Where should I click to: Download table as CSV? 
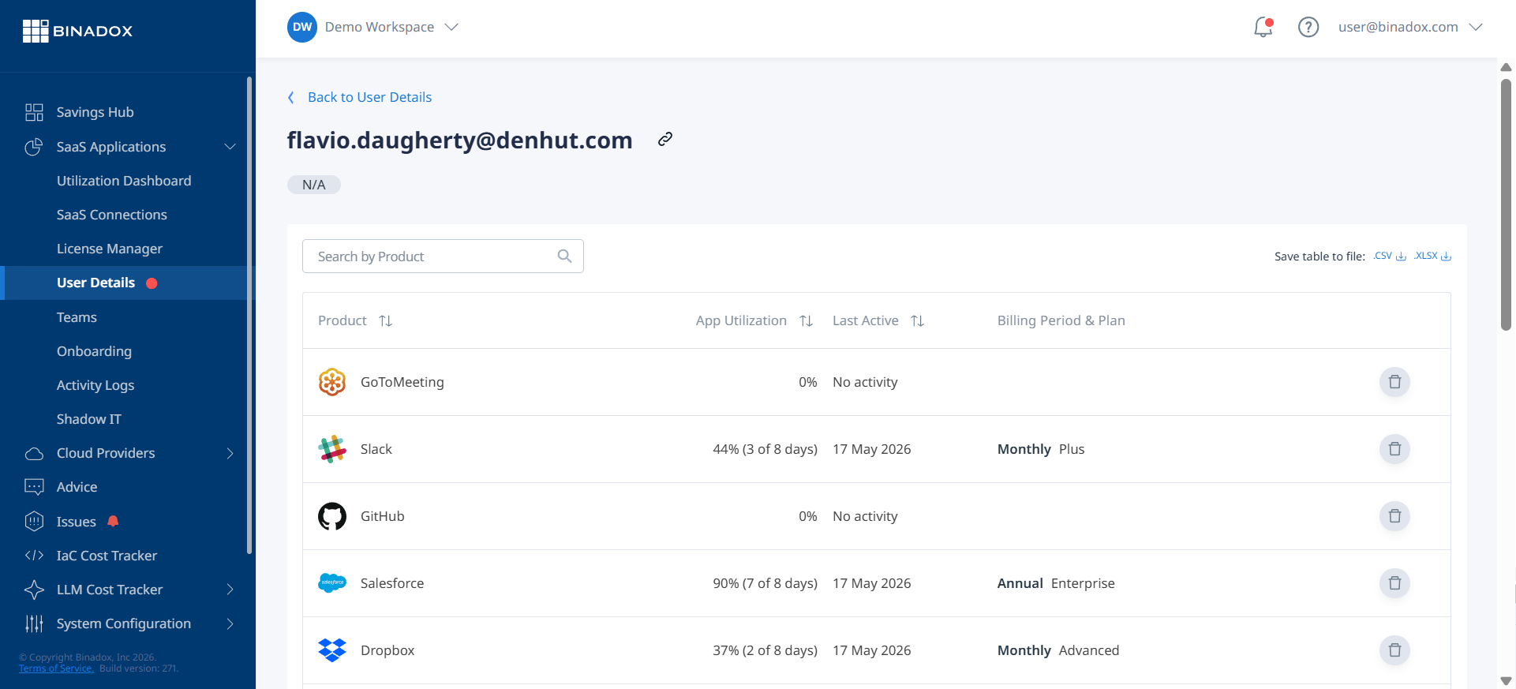click(x=1390, y=256)
